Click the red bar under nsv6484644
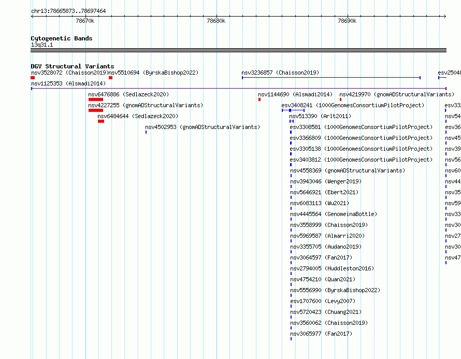Image resolution: width=461 pixels, height=359 pixels. pyautogui.click(x=101, y=121)
